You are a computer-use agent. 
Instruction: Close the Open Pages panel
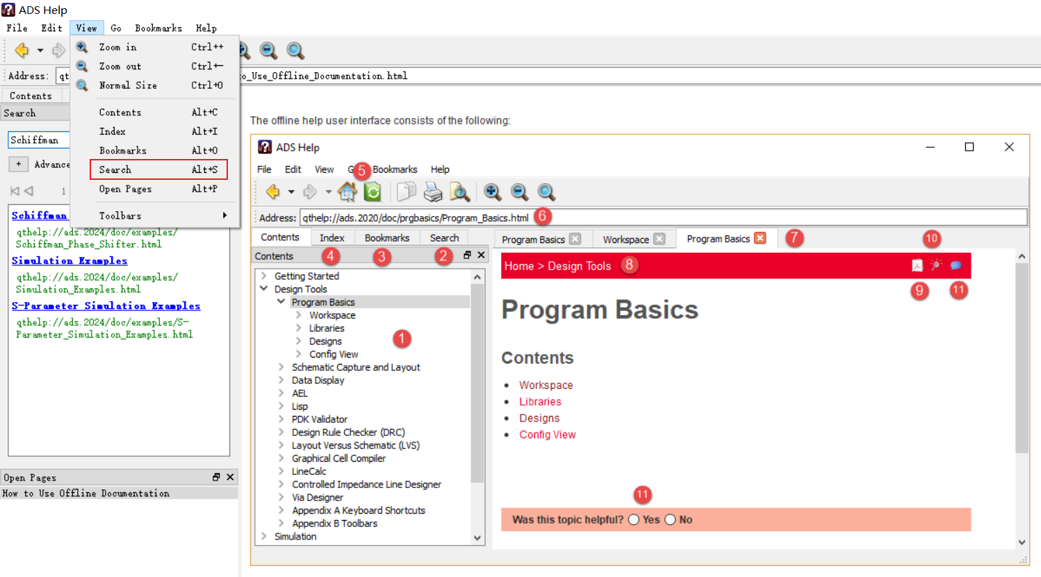click(230, 477)
